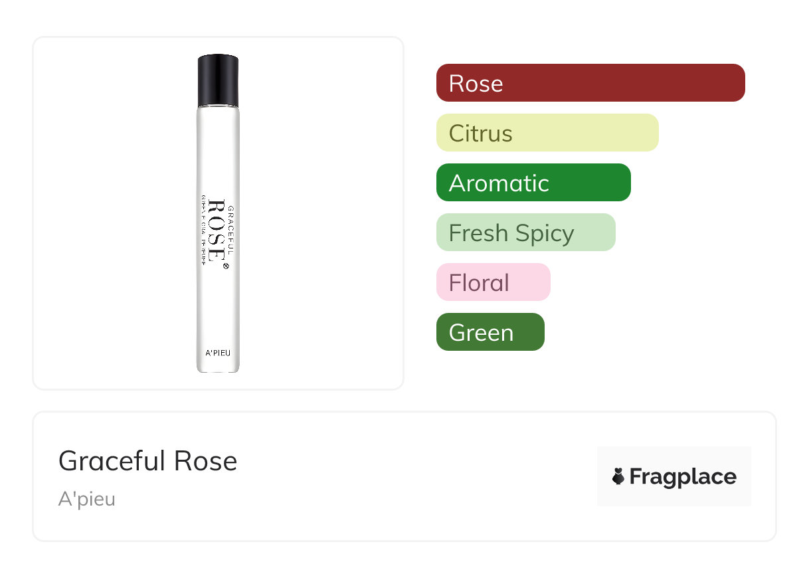Click the empty space right of the bottle
Viewport: 809px width, 574px height.
[x=319, y=213]
